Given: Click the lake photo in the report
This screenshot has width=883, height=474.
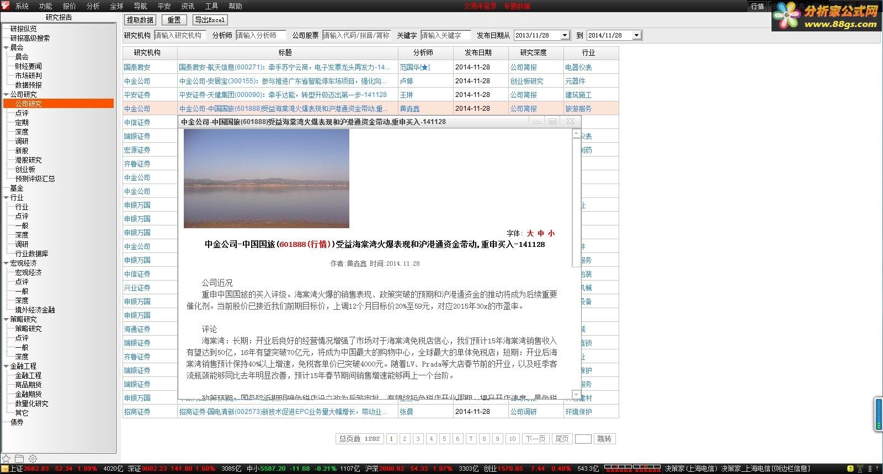Looking at the screenshot, I should [x=267, y=179].
